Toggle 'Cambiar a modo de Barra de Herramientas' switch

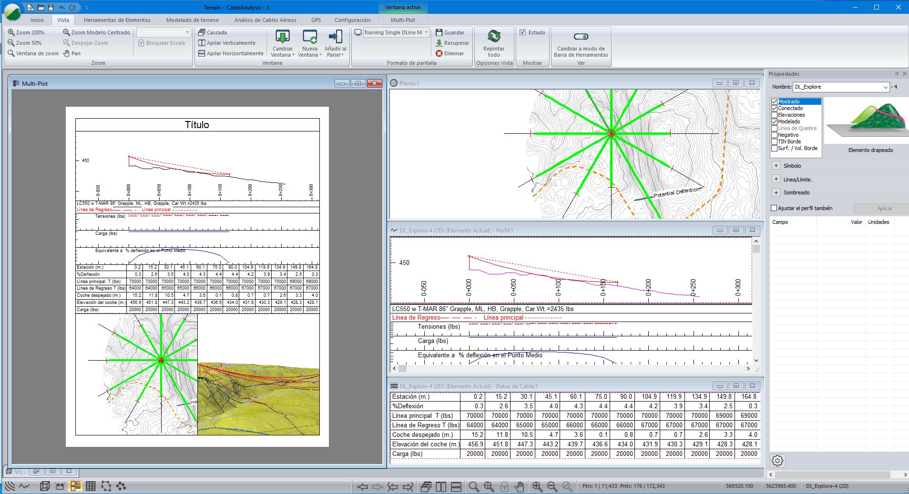tap(581, 37)
